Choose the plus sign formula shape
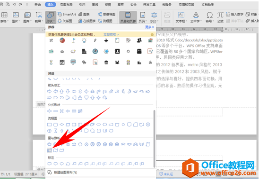This screenshot has height=181, width=259. 49,111
